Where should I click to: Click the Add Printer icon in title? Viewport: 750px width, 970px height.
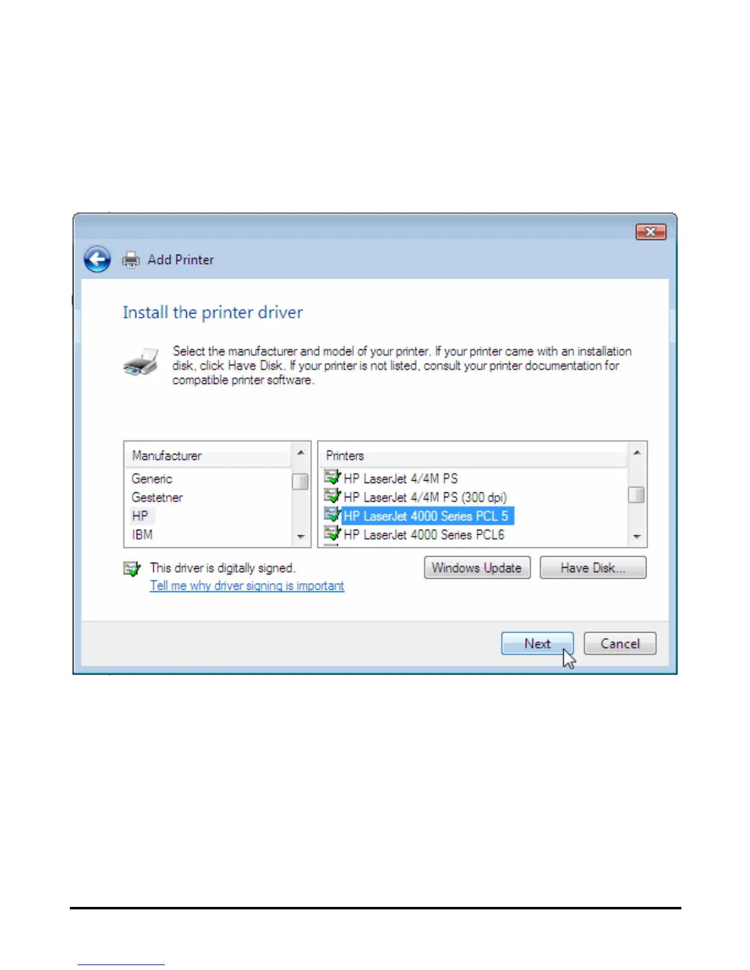(x=131, y=260)
